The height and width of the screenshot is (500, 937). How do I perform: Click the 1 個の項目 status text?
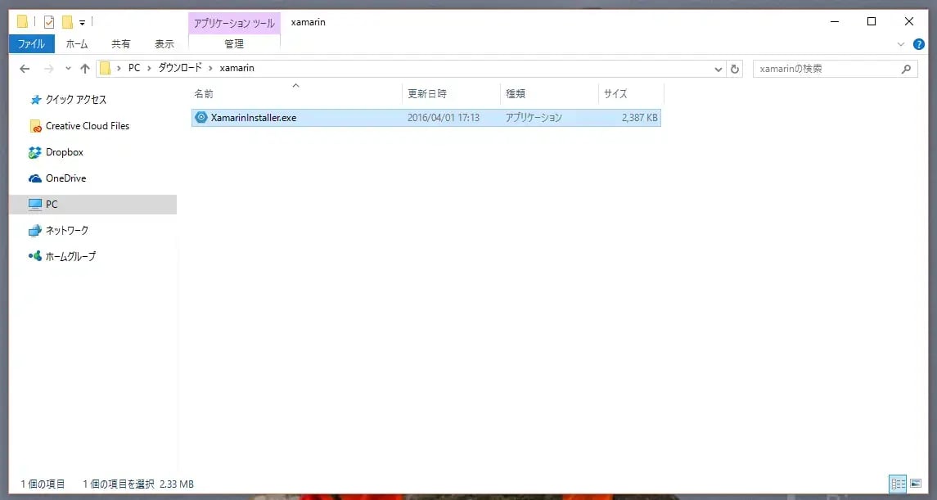(43, 484)
